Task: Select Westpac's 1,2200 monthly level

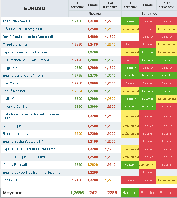Action: coord(93,172)
